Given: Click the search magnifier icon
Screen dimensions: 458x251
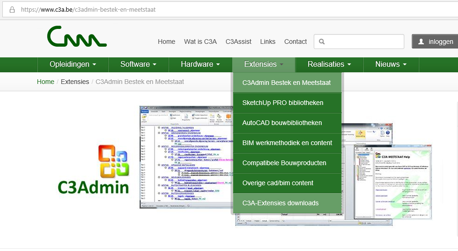Looking at the screenshot, I should point(322,42).
